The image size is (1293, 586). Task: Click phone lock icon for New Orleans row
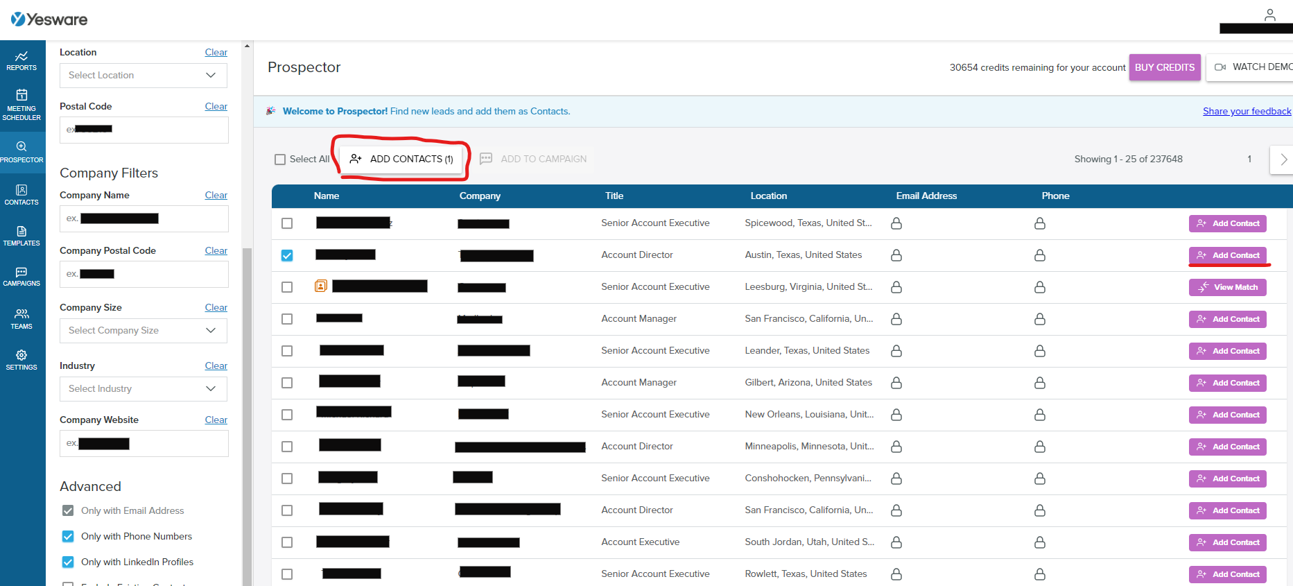tap(1039, 415)
